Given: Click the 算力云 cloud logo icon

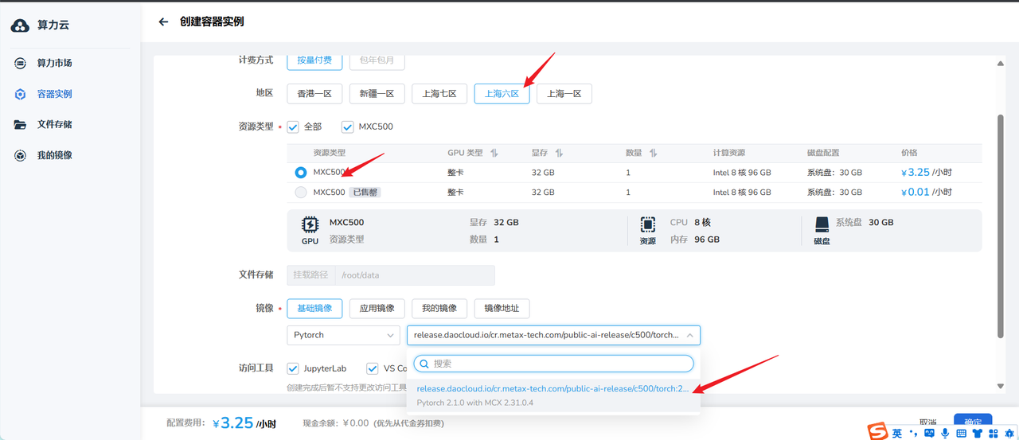Looking at the screenshot, I should (x=20, y=25).
